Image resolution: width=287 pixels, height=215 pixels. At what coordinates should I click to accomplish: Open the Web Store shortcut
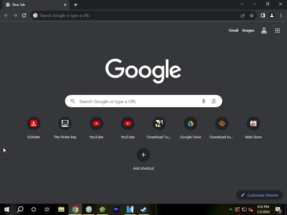[x=253, y=128]
